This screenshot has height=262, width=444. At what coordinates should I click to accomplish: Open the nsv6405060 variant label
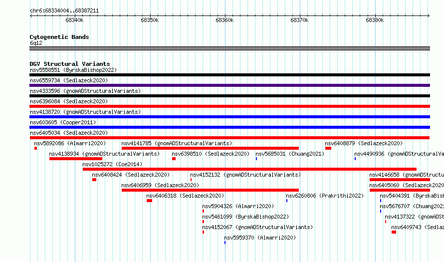pyautogui.click(x=407, y=185)
